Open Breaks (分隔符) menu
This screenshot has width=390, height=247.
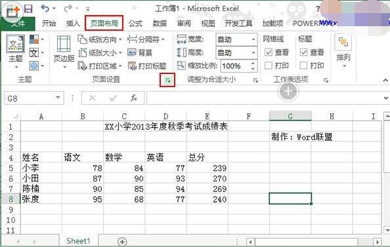146,39
